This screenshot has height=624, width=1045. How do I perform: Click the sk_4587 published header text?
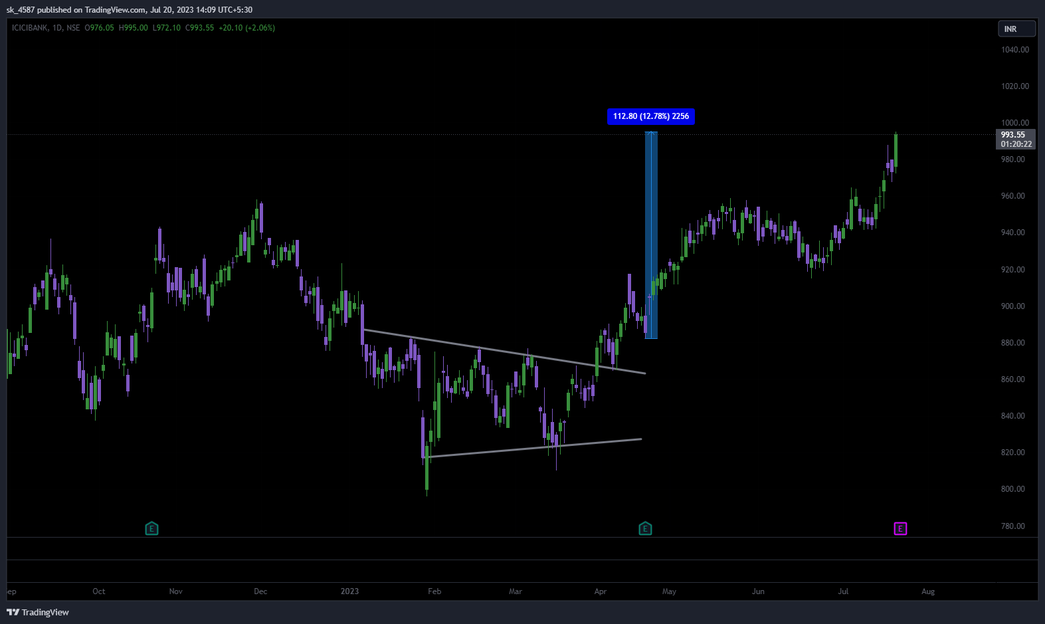pos(130,9)
